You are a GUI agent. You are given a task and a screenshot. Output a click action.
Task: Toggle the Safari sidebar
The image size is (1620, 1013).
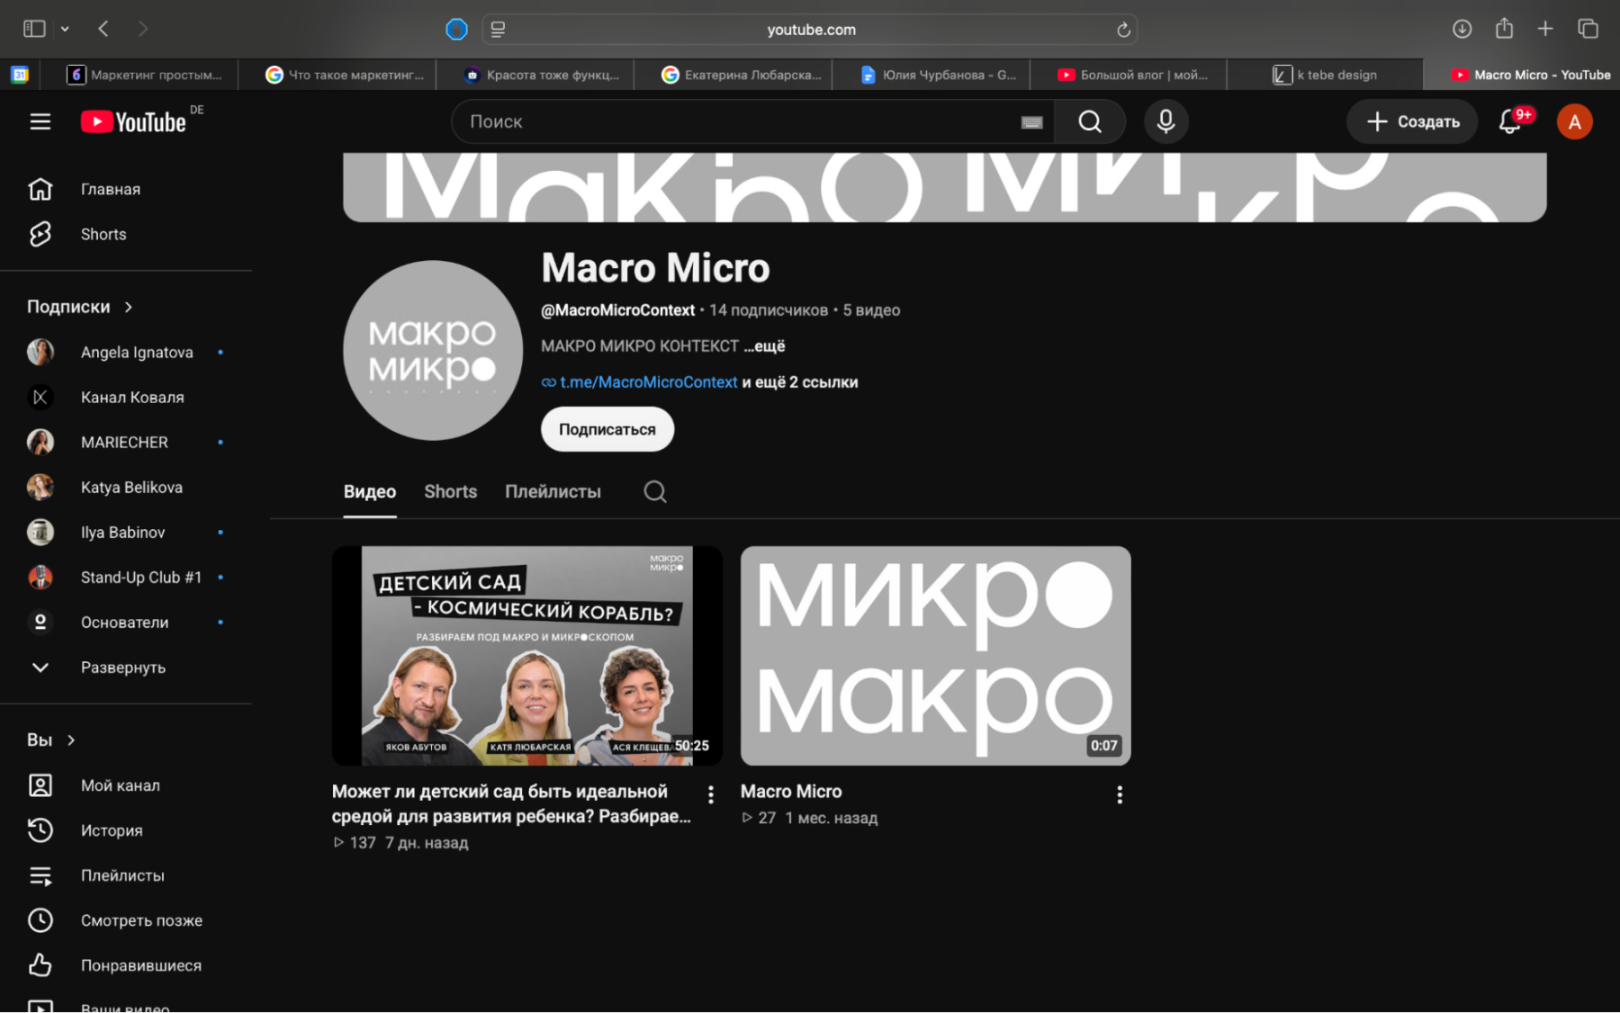coord(34,29)
